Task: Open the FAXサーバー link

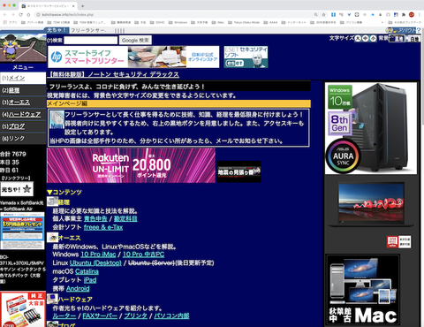Action: pos(100,316)
